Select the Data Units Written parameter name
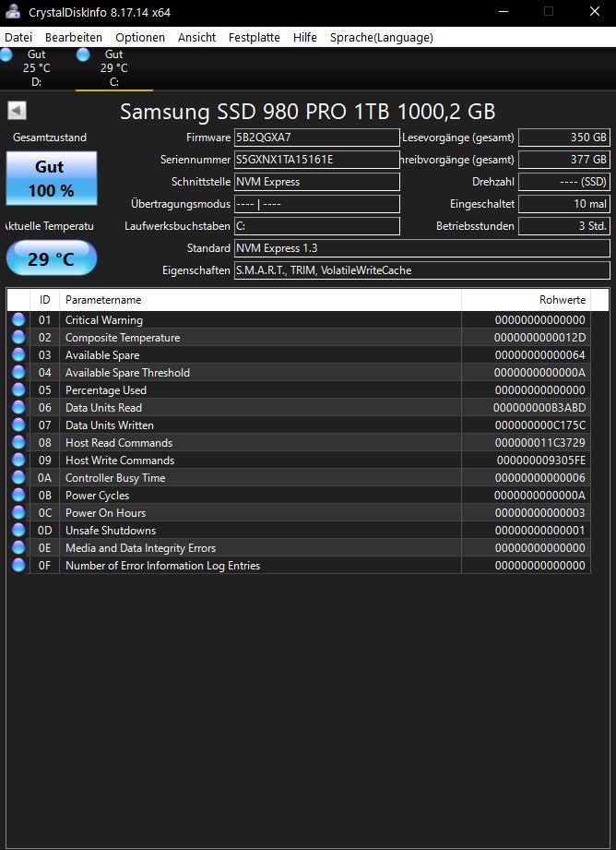The width and height of the screenshot is (616, 850). click(110, 425)
